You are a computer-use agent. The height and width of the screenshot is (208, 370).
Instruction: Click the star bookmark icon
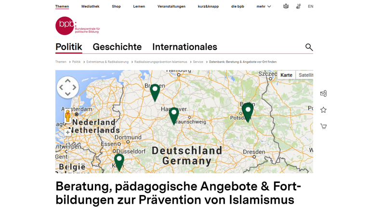[323, 110]
